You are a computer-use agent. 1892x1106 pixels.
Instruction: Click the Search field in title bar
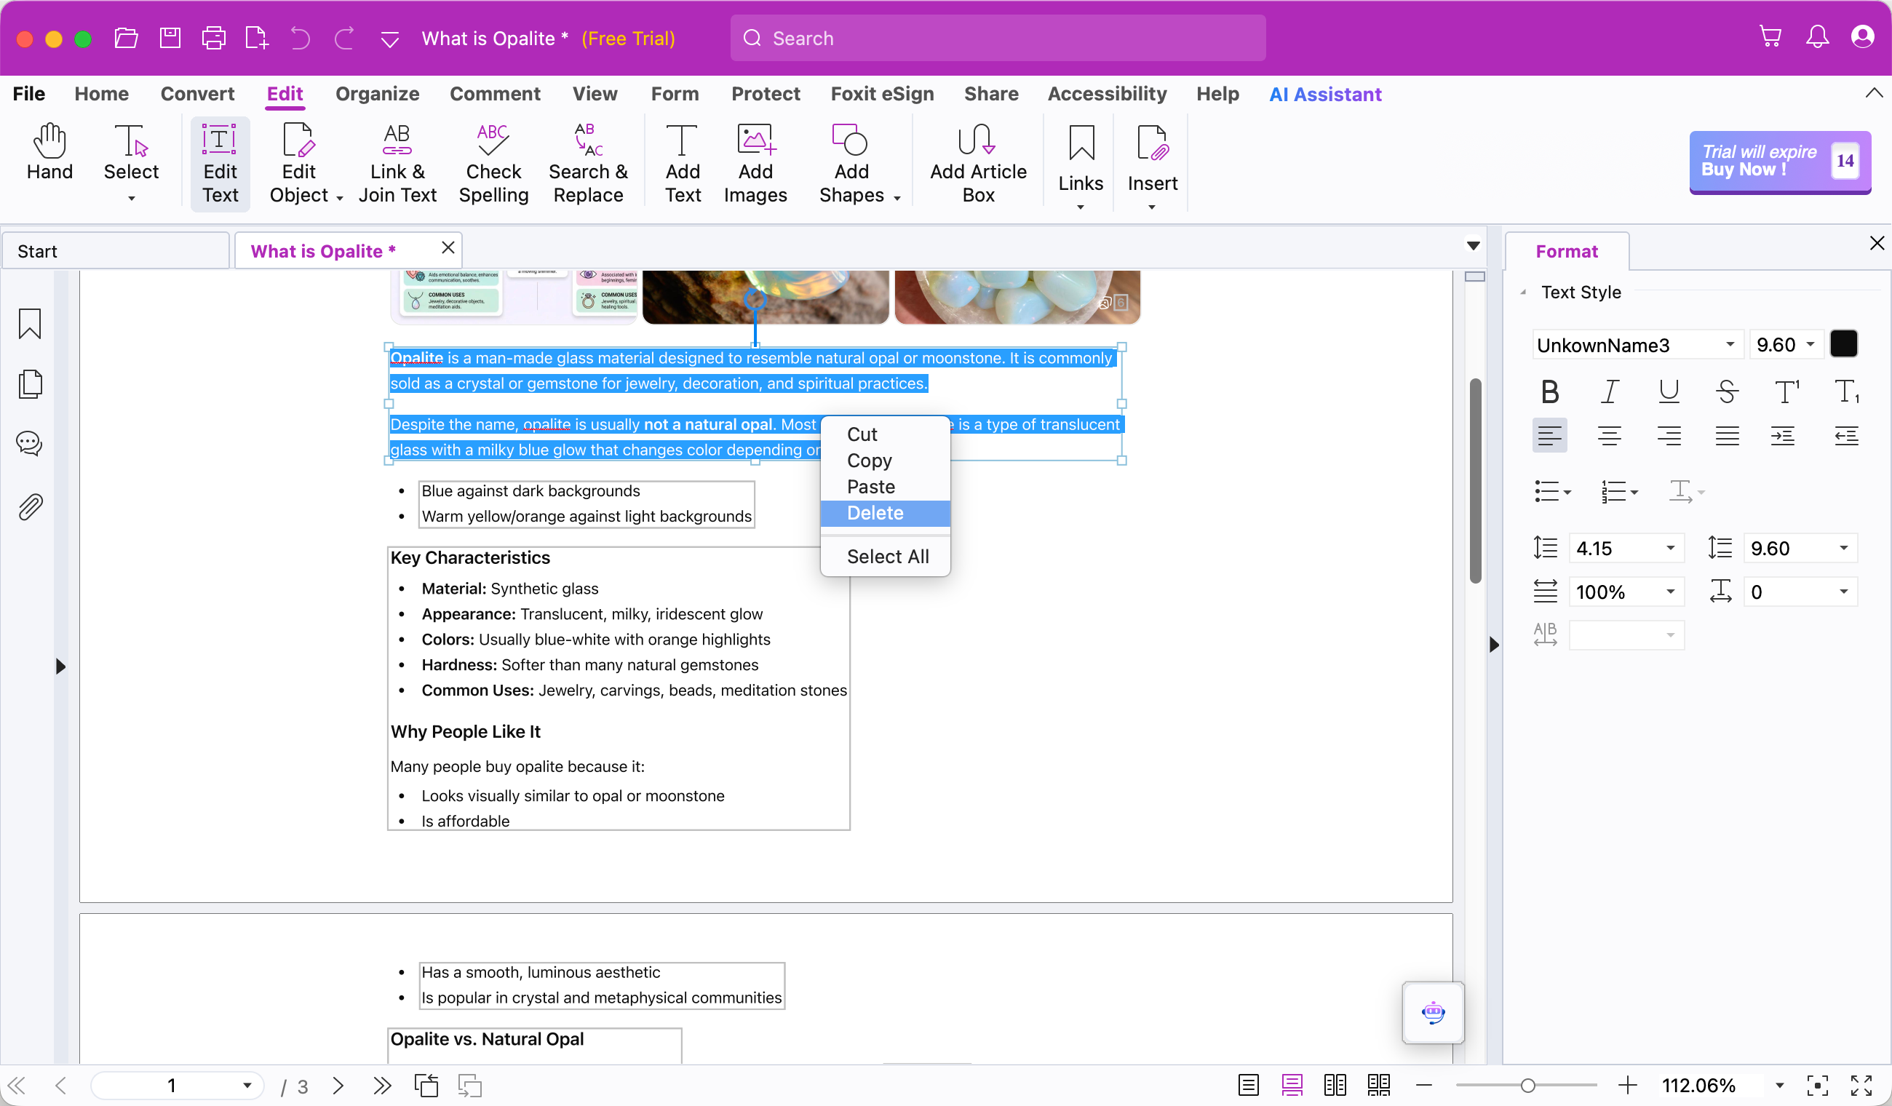997,38
